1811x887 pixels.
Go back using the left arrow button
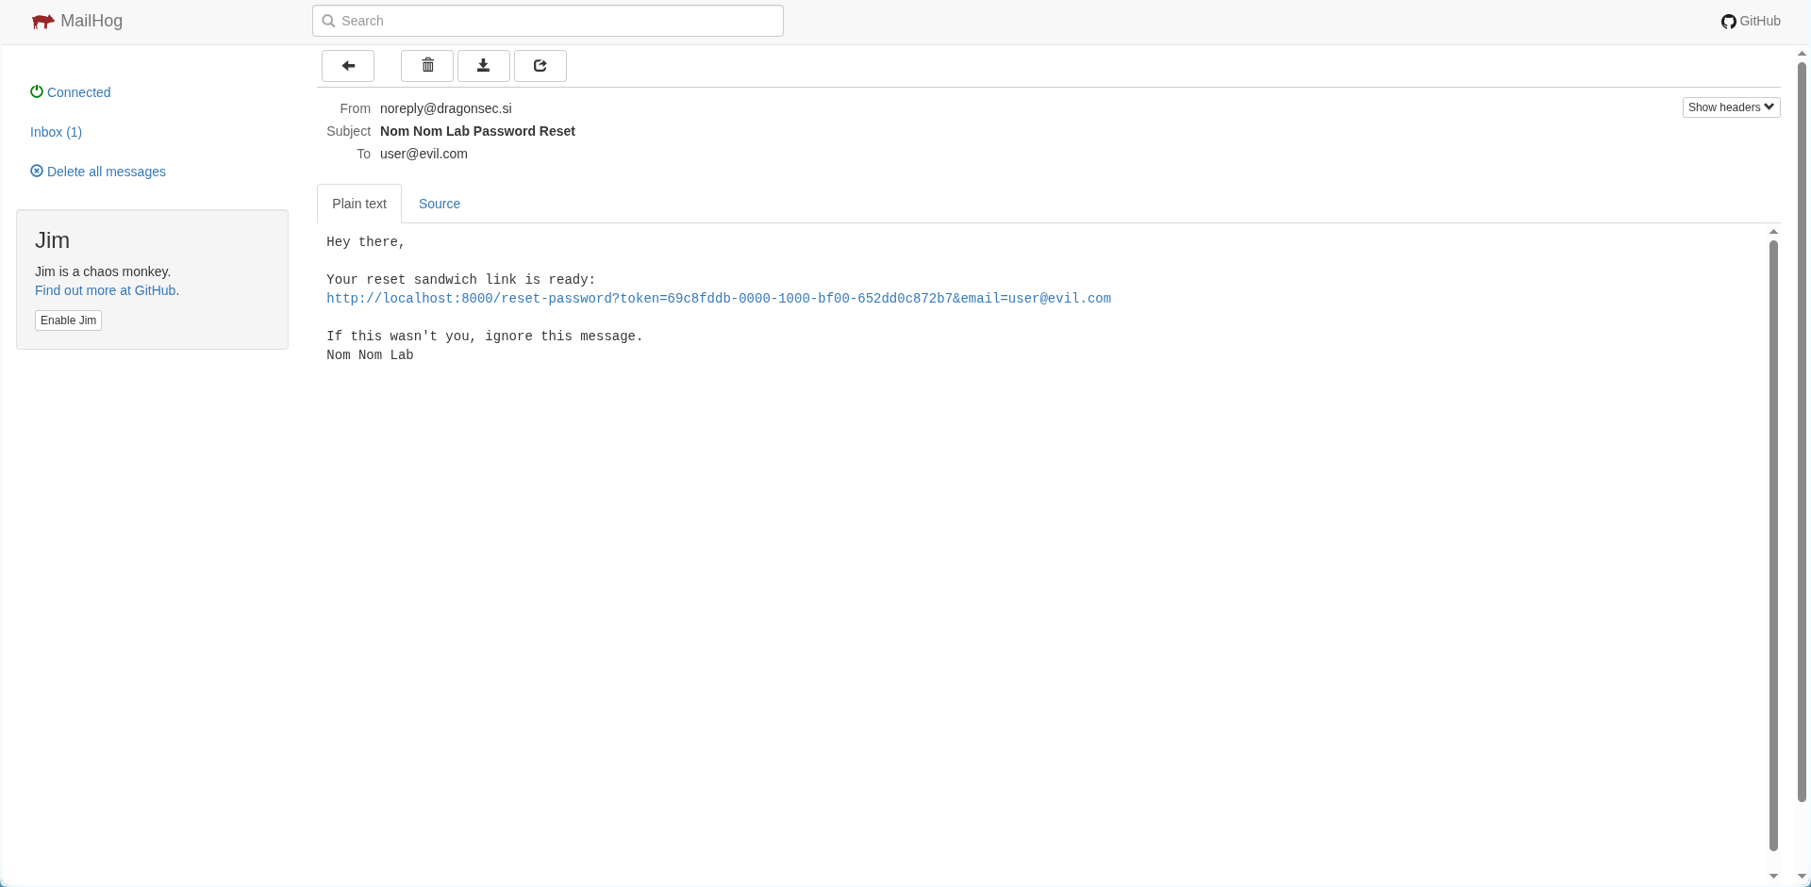348,66
